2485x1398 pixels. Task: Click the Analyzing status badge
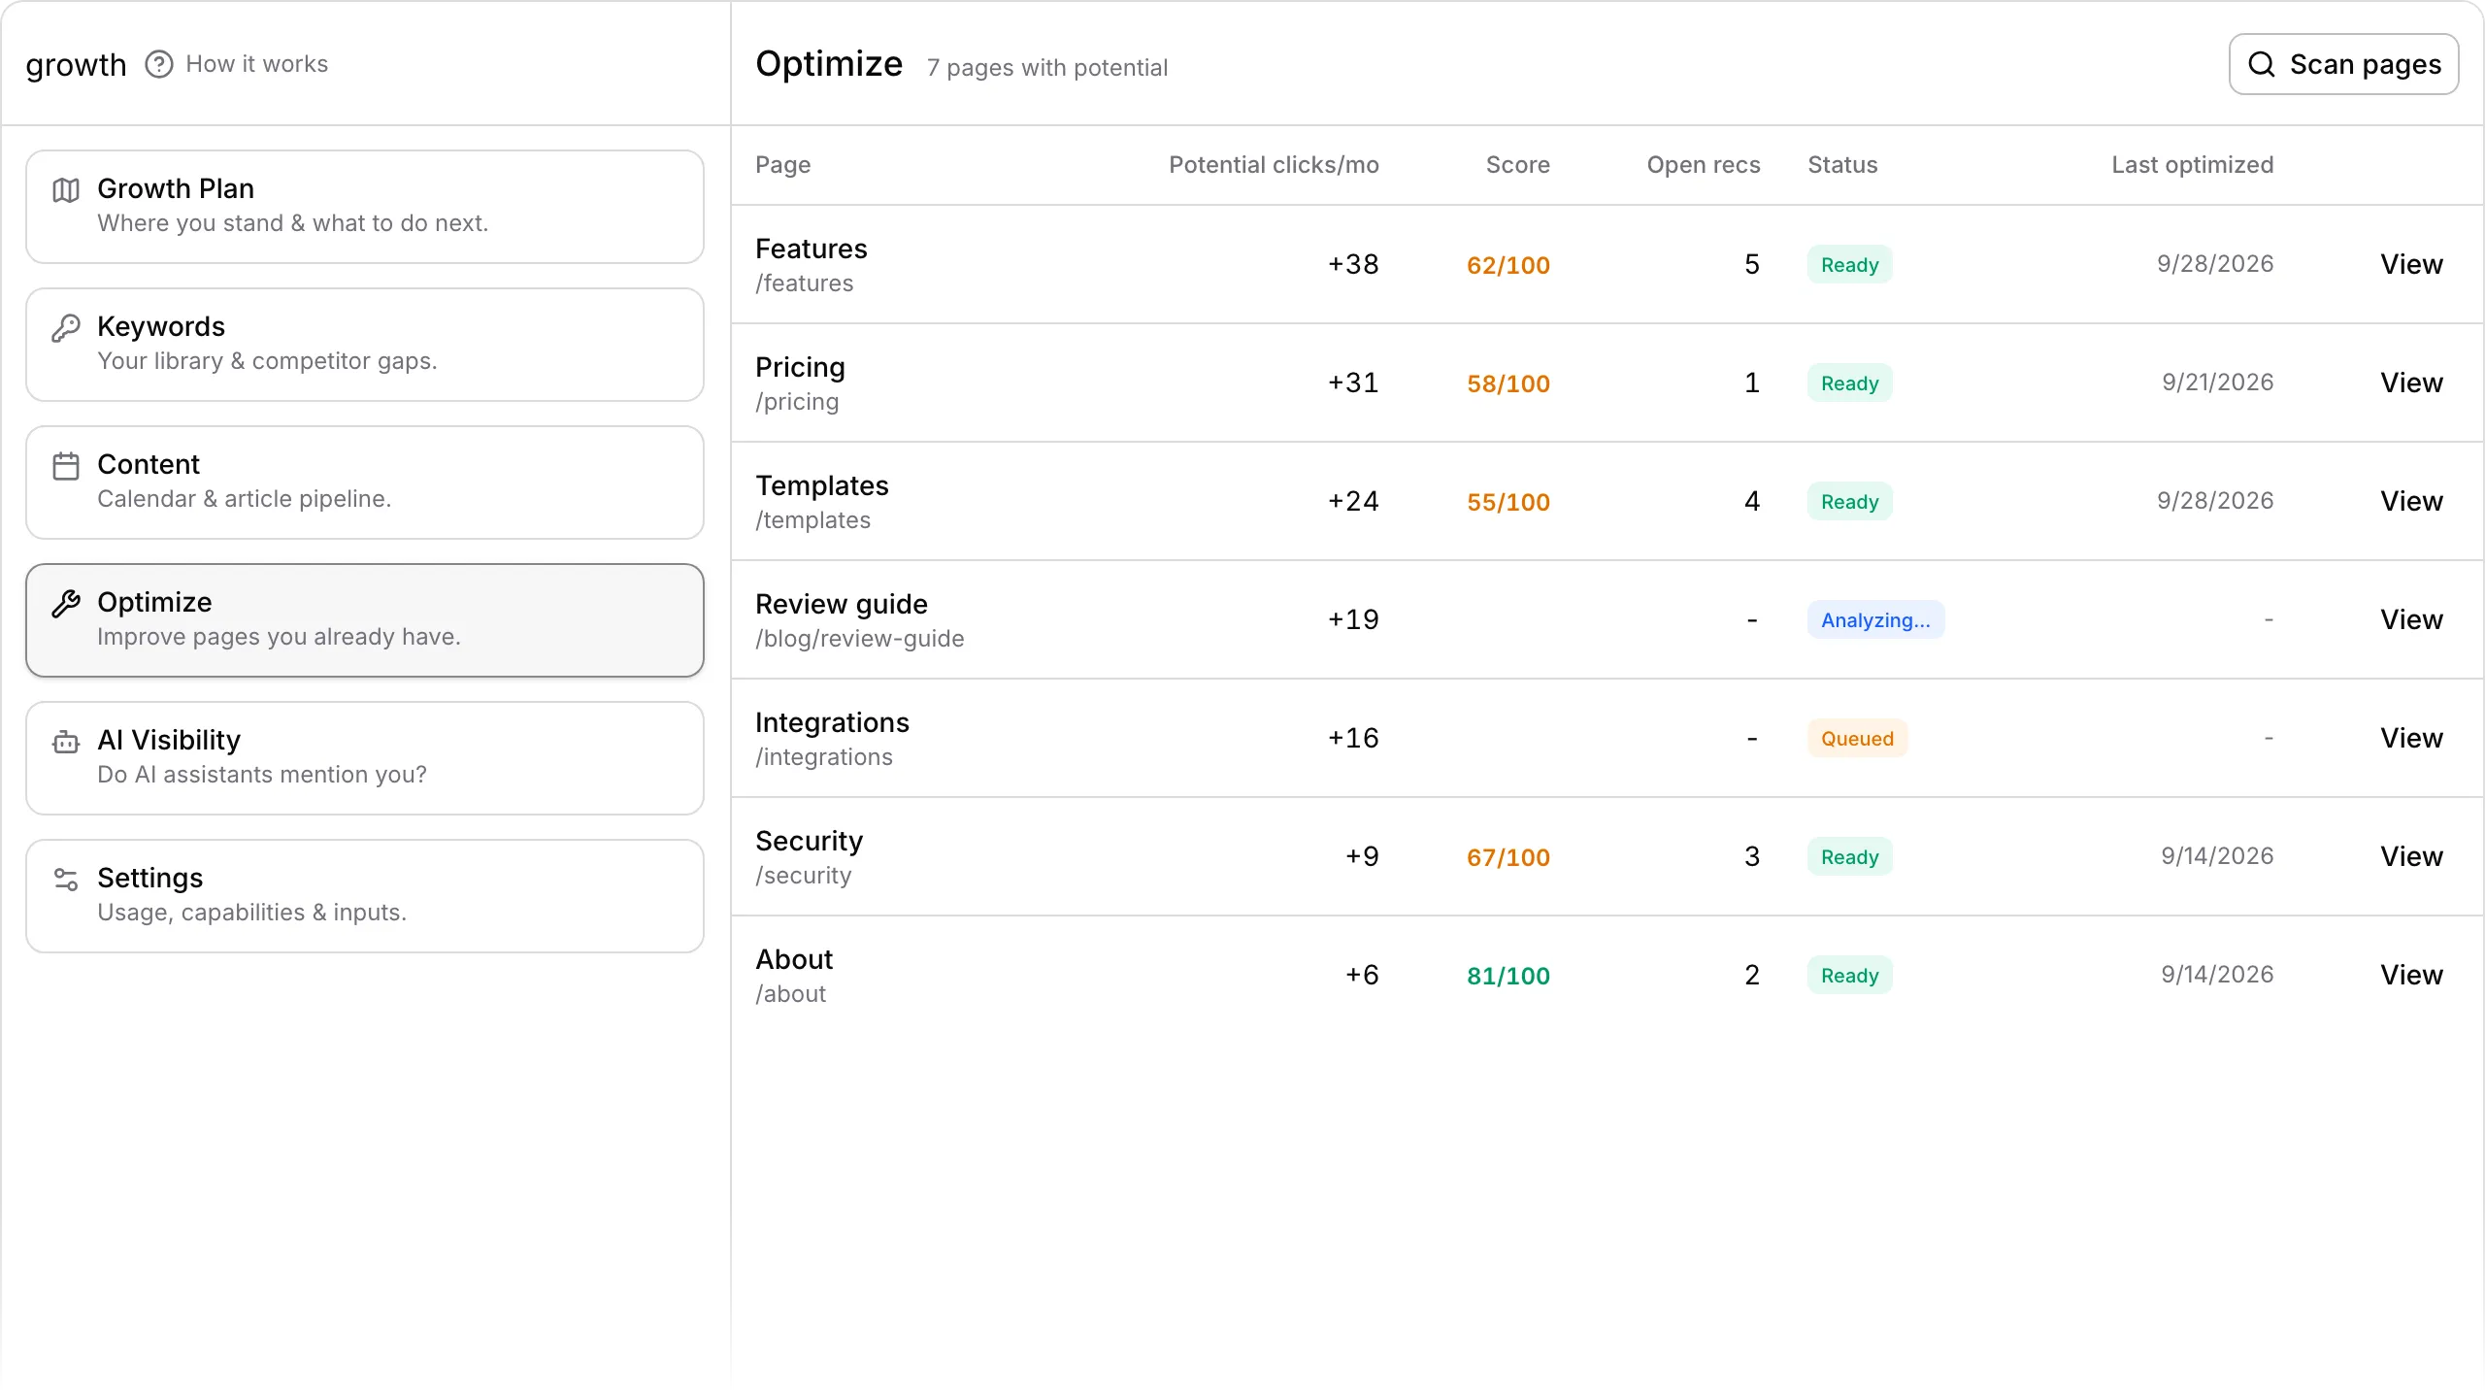[1875, 619]
